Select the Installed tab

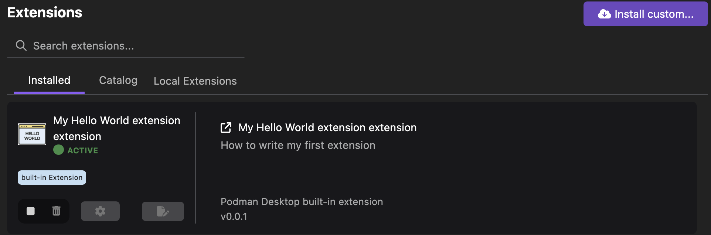[49, 80]
